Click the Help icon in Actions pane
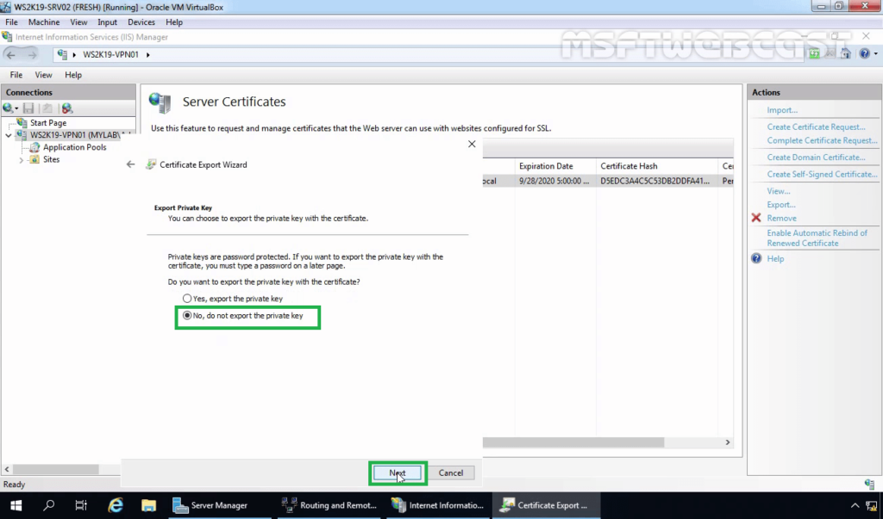Screen dimensions: 883x519 [756, 259]
